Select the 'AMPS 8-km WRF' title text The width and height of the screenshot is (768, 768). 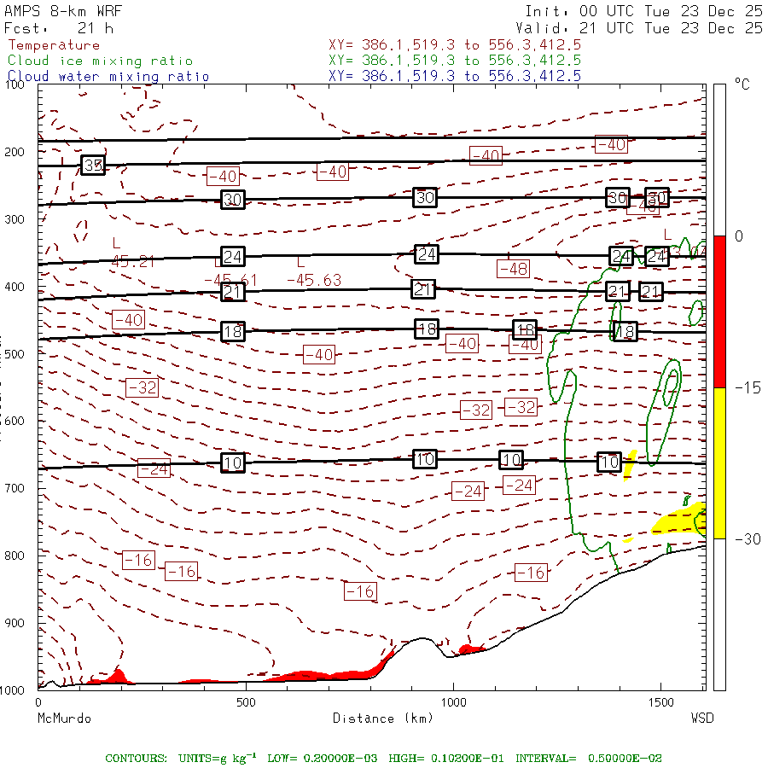[x=63, y=11]
